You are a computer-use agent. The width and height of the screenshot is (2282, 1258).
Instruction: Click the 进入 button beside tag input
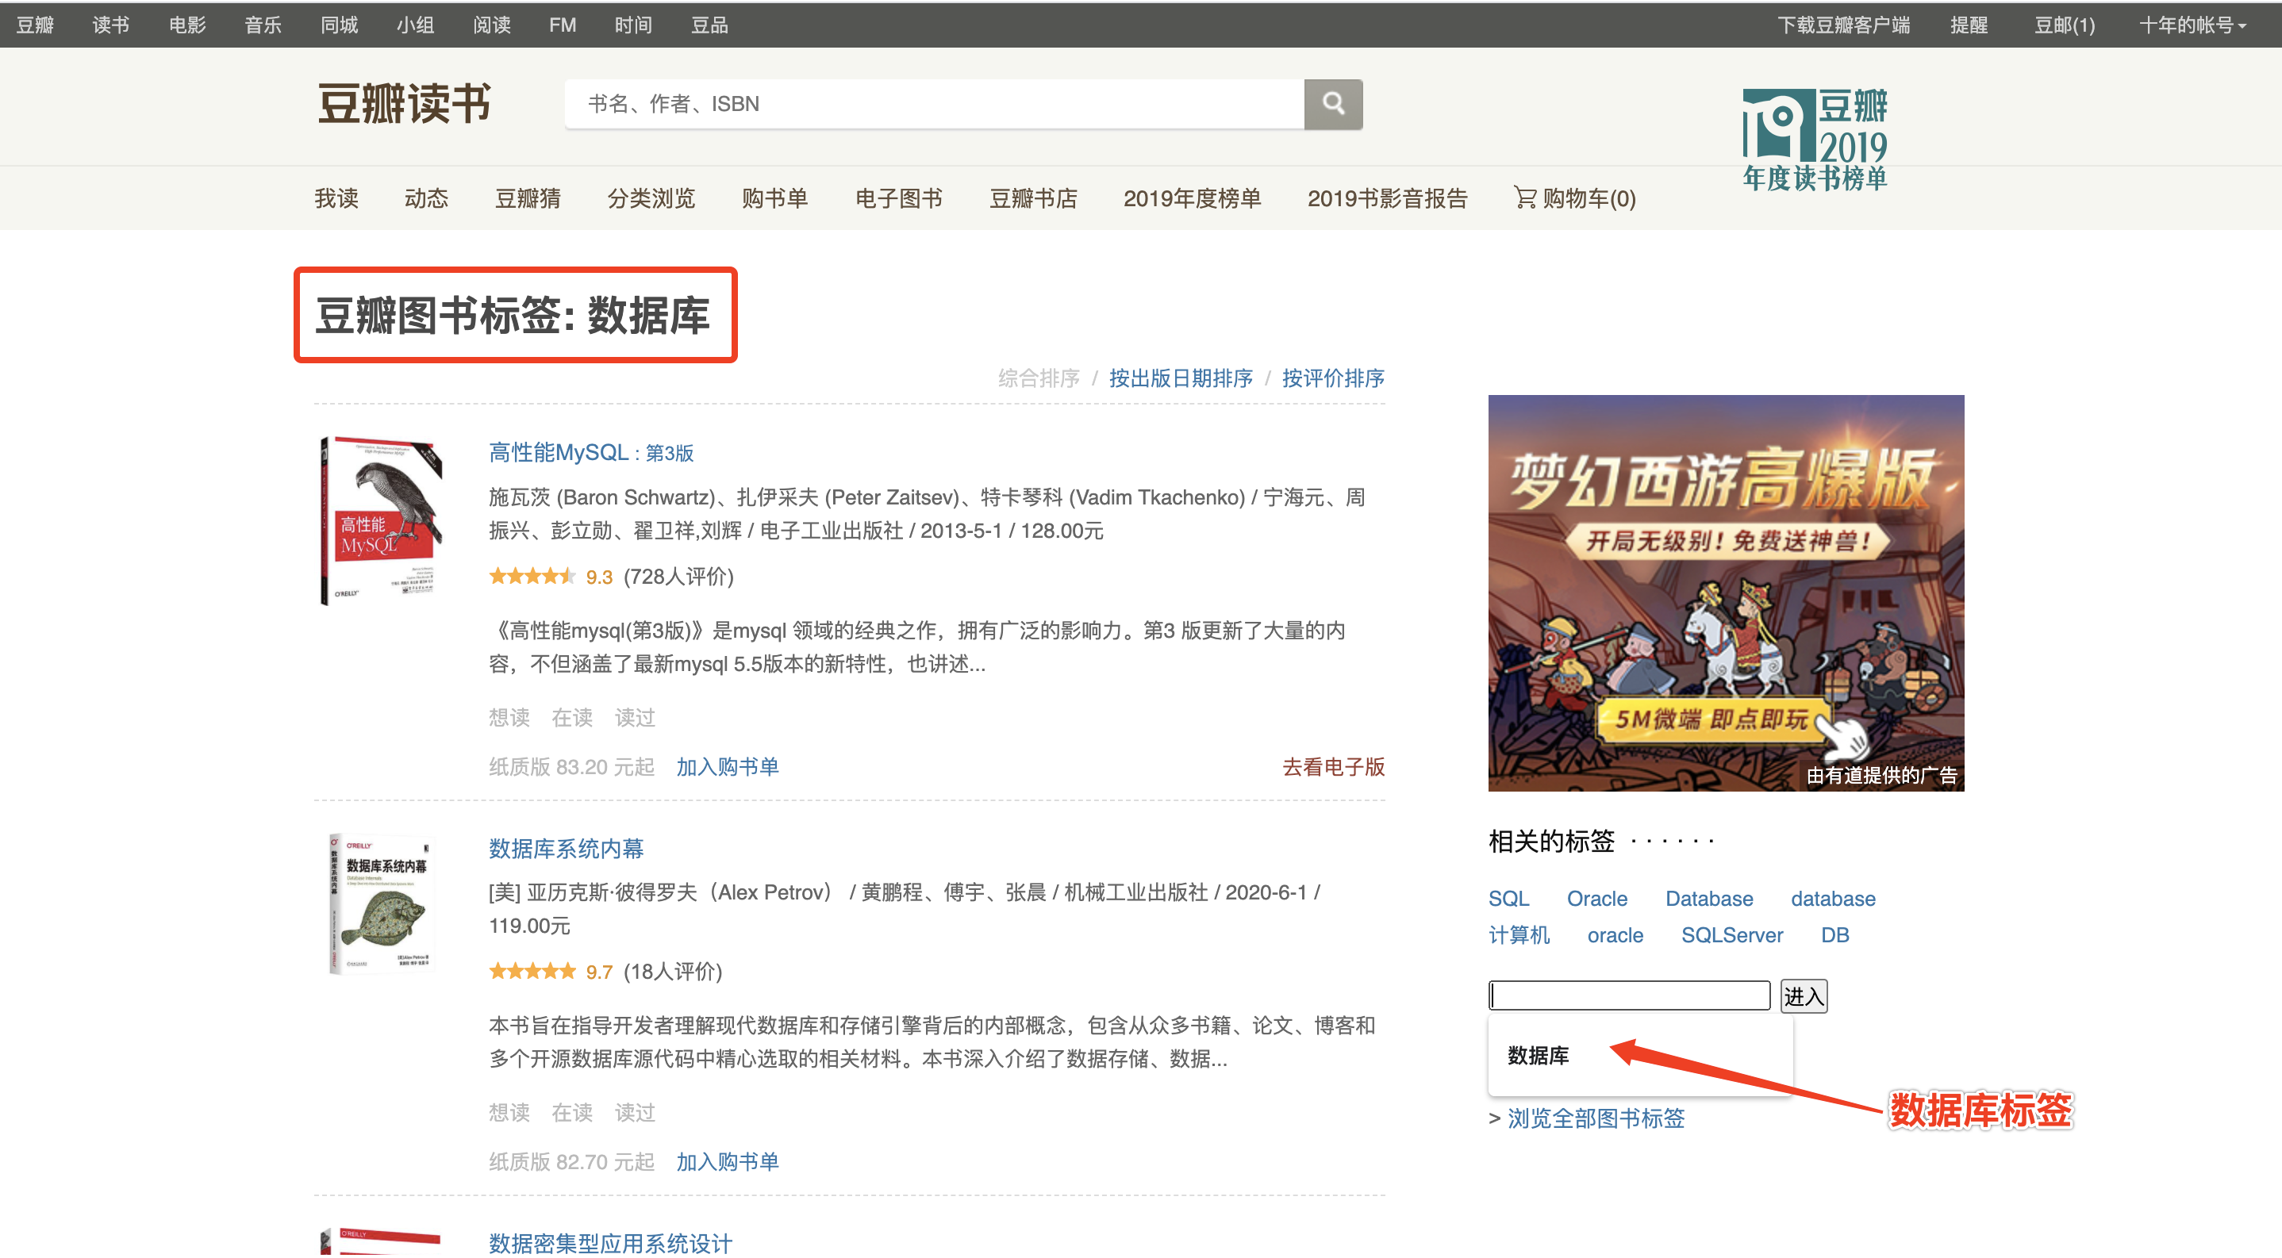1803,996
